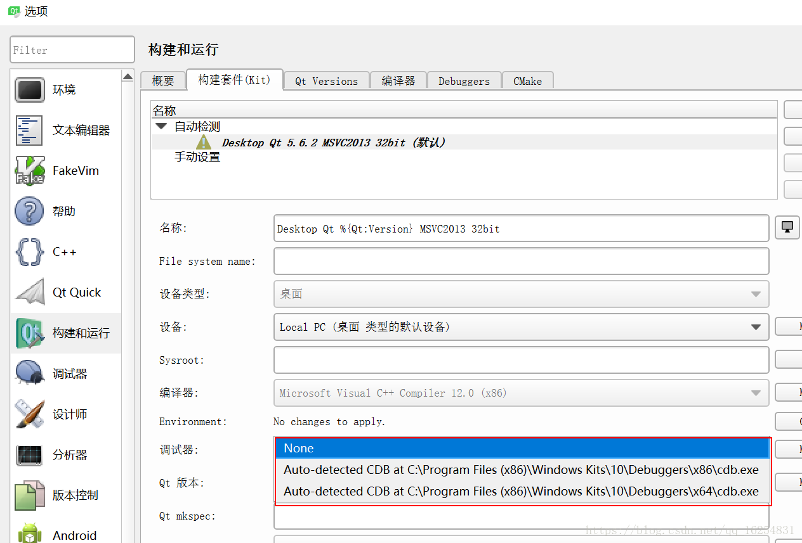
Task: Collapse the 自动检测 tree group
Action: [161, 126]
